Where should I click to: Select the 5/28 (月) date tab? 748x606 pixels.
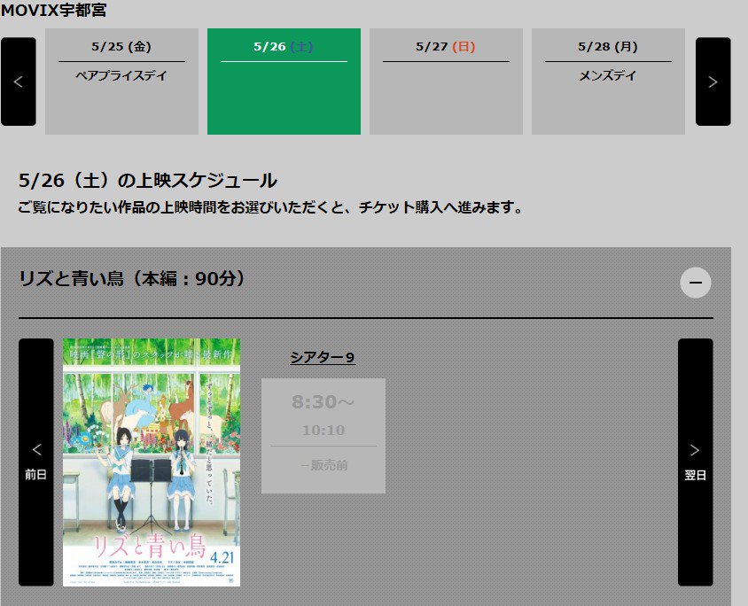[x=608, y=81]
